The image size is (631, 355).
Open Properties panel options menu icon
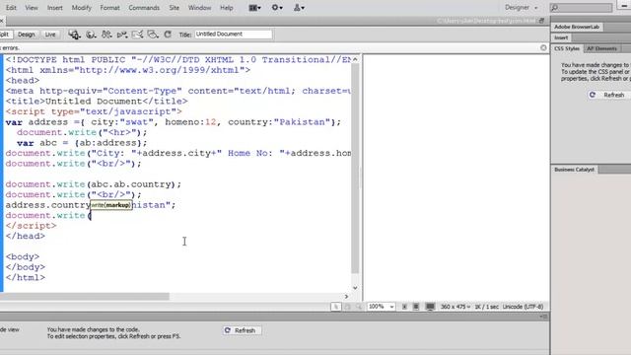543,317
